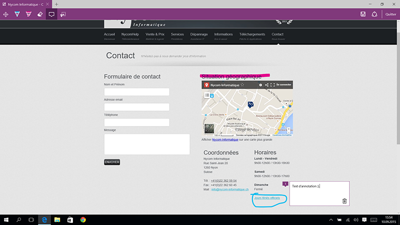
Task: Focus the Adresse email field
Action: [x=136, y=107]
